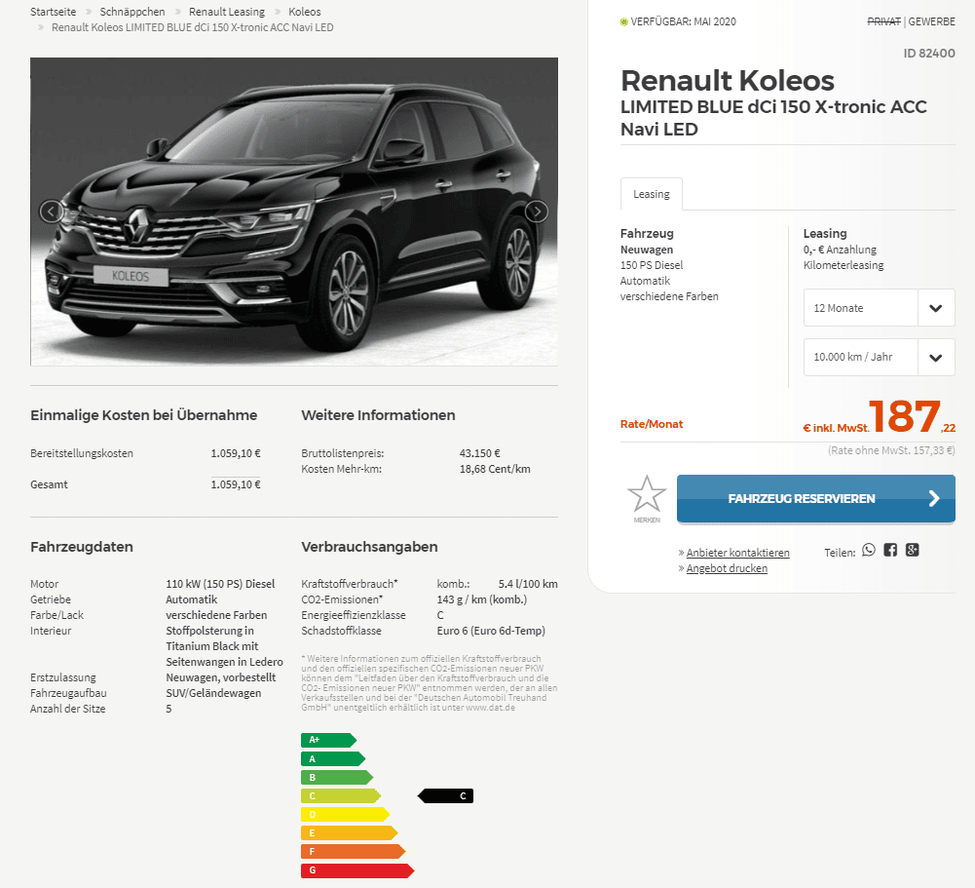Click the Einmalige Kosten bei Übernahme heading
Screen dimensions: 975x888
click(x=143, y=415)
